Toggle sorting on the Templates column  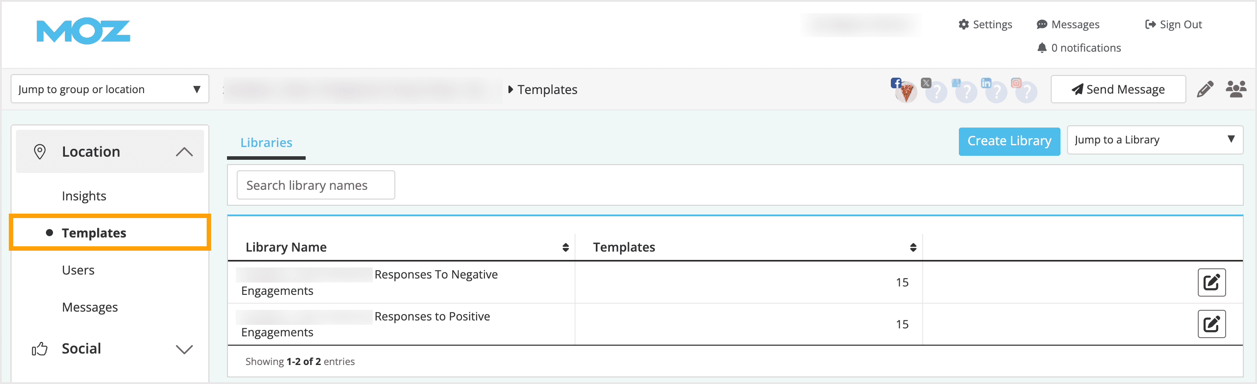[x=912, y=247]
